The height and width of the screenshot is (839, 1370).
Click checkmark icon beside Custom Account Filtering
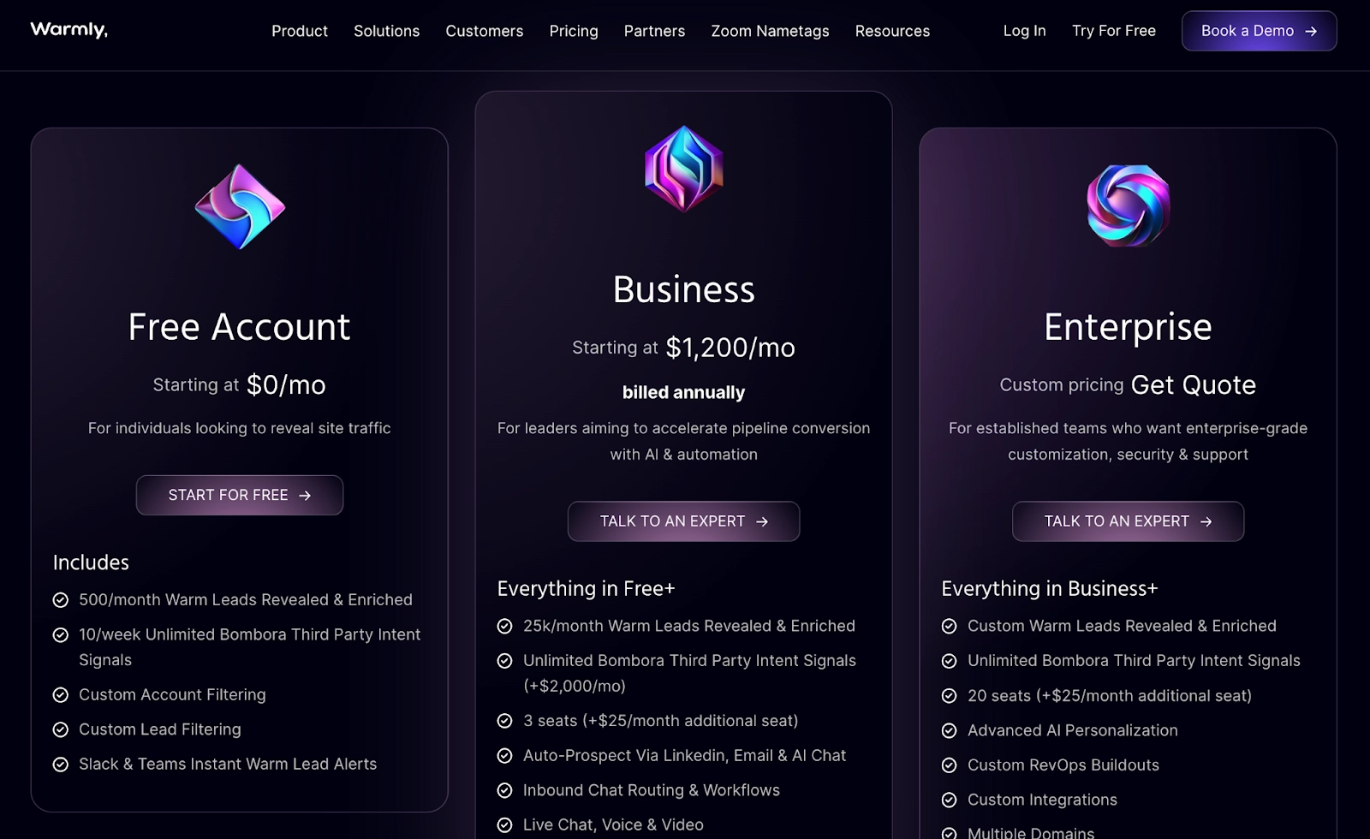click(x=61, y=695)
